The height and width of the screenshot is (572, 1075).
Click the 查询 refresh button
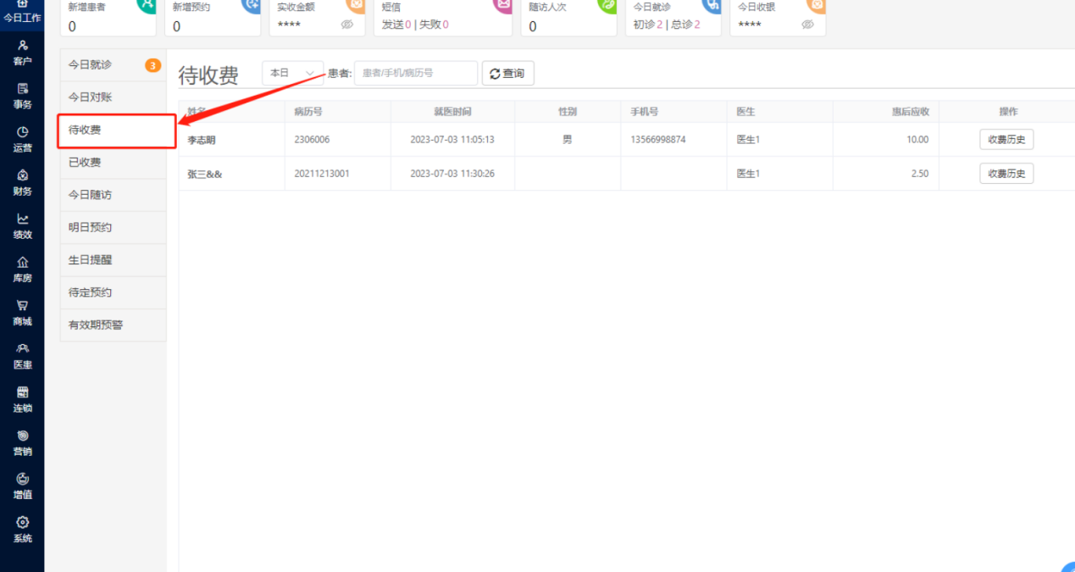pyautogui.click(x=507, y=74)
